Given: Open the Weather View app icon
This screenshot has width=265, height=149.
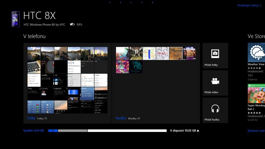Looking at the screenshot, I should click(x=256, y=52).
